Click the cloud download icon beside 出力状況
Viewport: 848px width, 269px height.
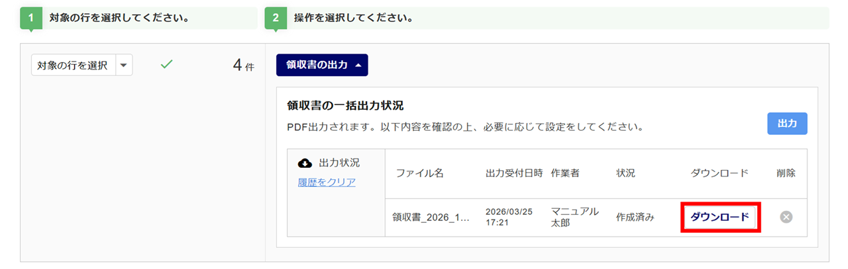tap(305, 163)
